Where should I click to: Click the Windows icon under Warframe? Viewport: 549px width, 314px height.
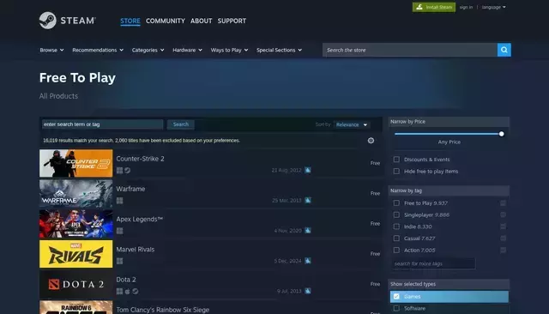[x=119, y=201]
